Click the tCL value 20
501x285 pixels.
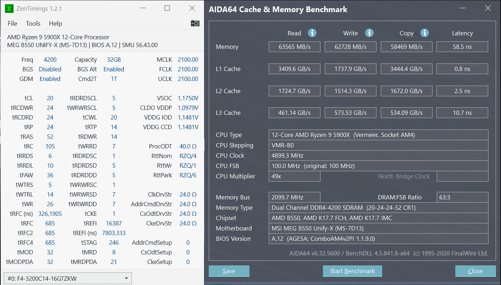50,98
